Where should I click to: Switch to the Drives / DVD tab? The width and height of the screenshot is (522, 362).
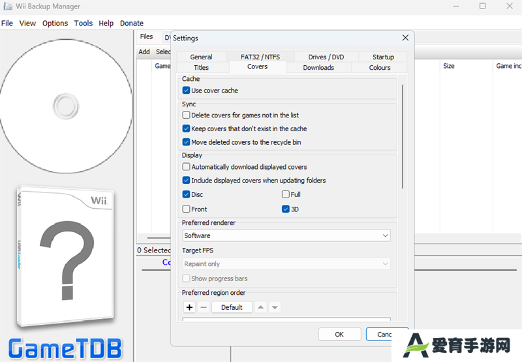pyautogui.click(x=326, y=57)
